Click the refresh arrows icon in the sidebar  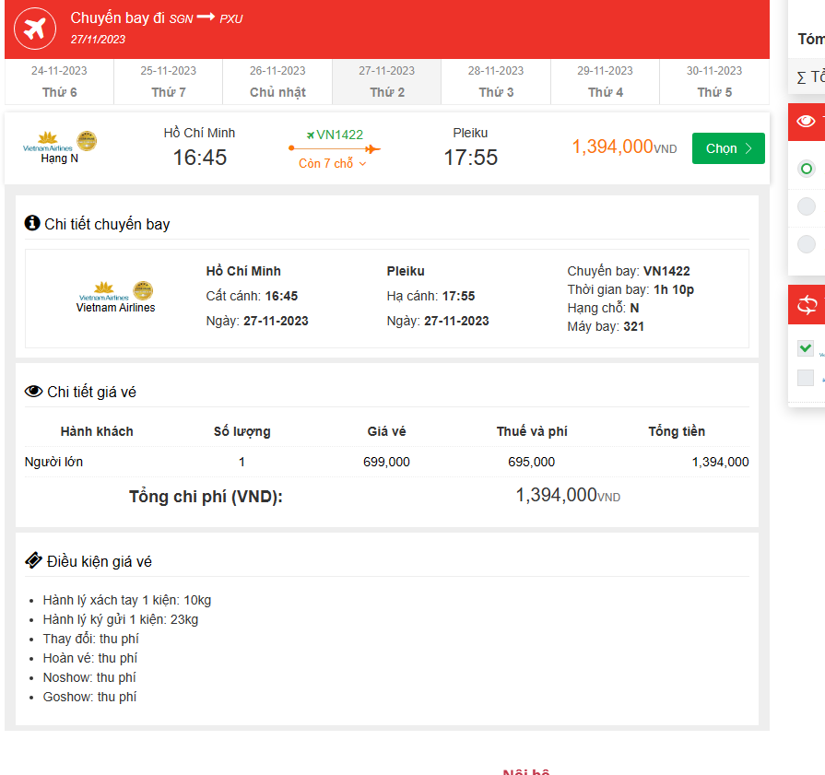807,306
